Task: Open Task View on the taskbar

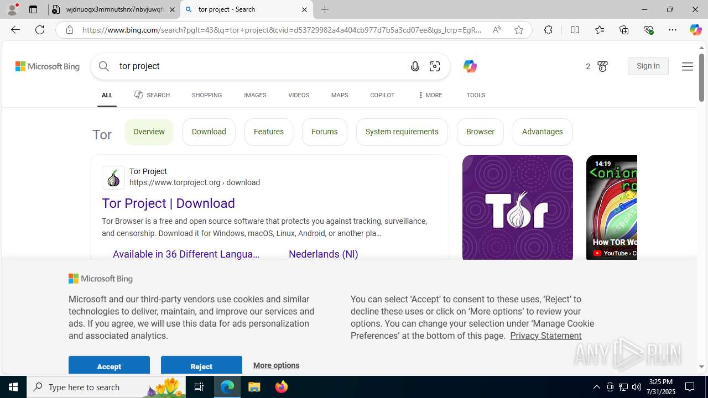Action: (x=199, y=387)
